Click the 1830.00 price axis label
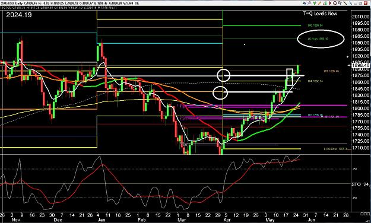Viewport: 371px width, 223px height. click(x=360, y=95)
